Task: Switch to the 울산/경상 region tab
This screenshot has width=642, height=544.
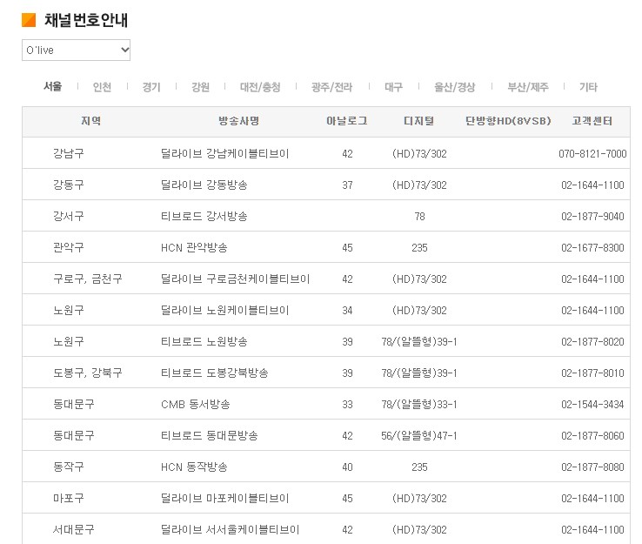Action: [x=454, y=87]
